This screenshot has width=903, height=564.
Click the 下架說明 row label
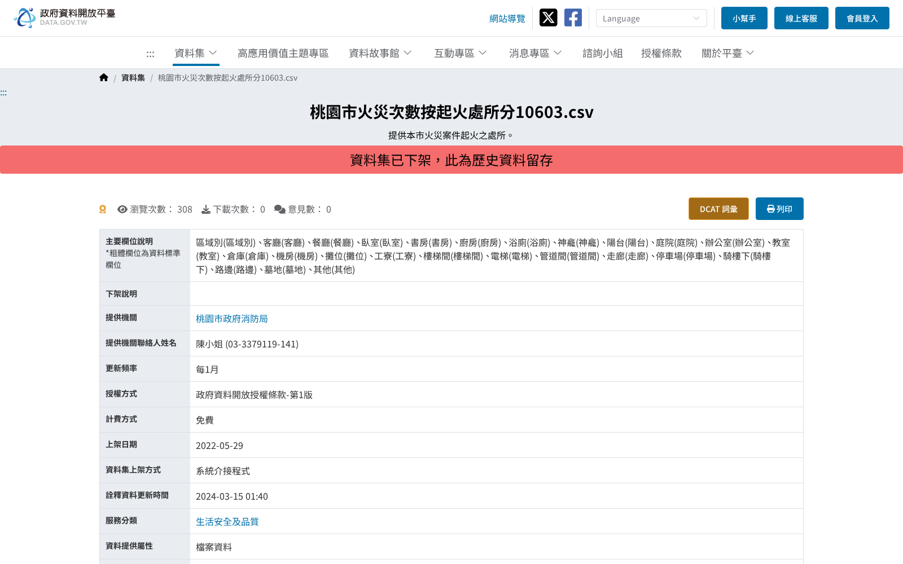click(121, 294)
